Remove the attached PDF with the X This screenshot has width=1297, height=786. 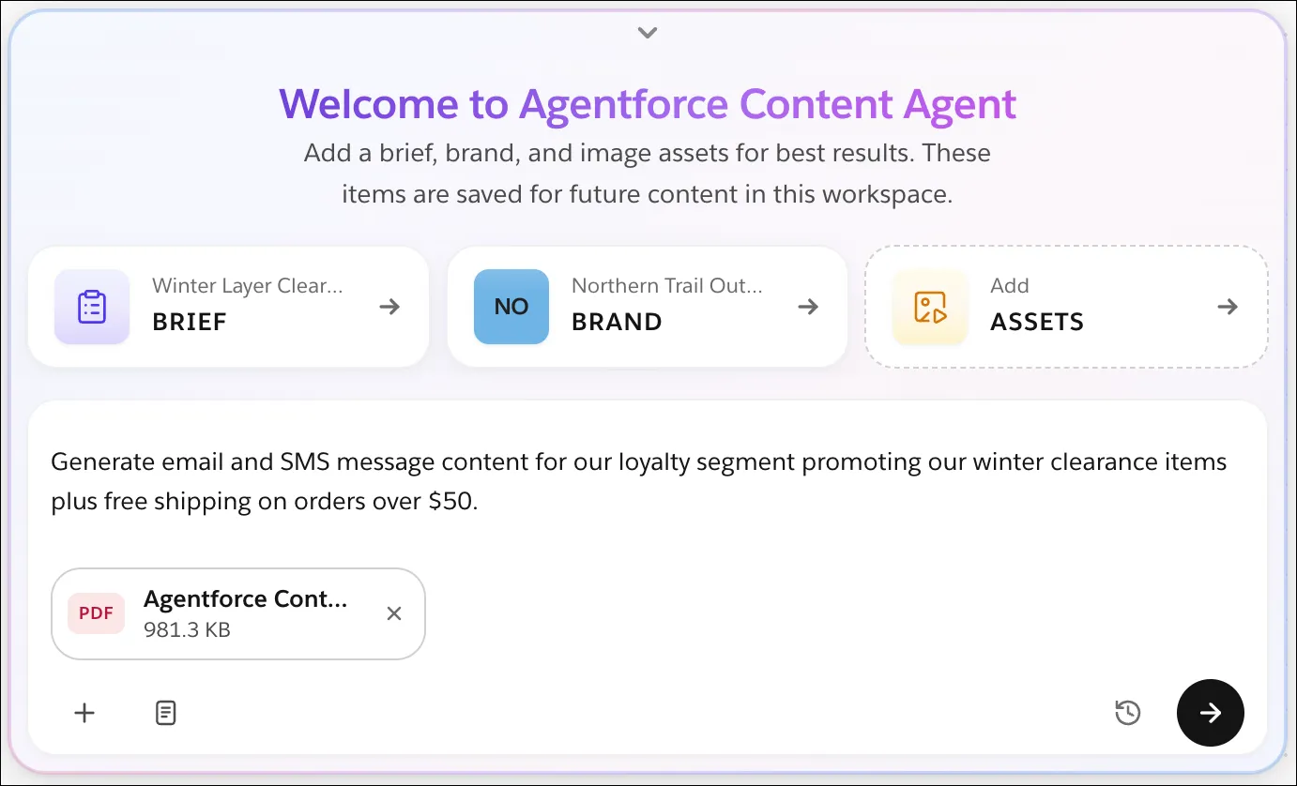tap(394, 613)
